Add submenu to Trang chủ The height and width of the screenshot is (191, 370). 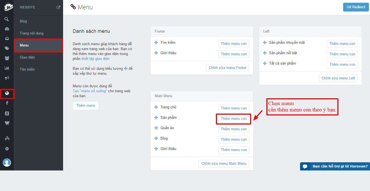click(x=234, y=108)
